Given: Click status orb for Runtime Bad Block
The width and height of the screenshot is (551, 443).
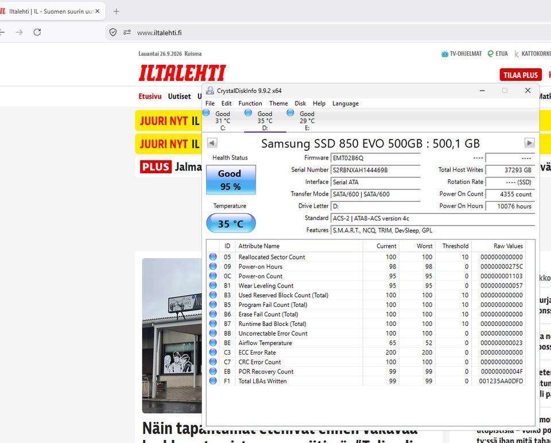Looking at the screenshot, I should [213, 323].
